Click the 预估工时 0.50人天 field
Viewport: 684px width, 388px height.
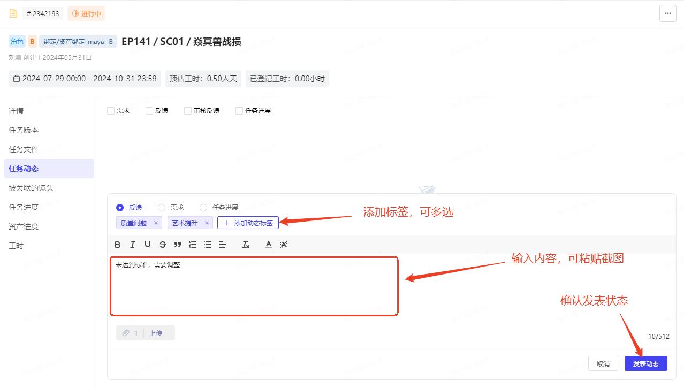coord(203,79)
